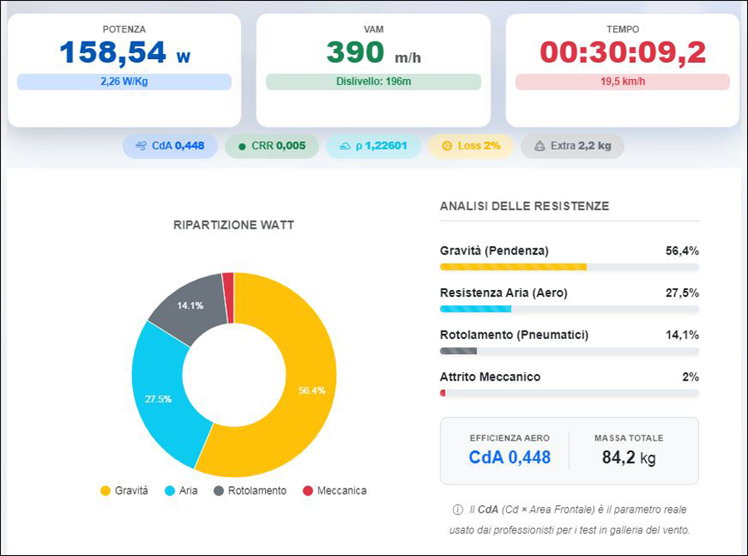Viewport: 748px width, 556px height.
Task: Click the small red Meccanica donut slice
Action: click(229, 298)
